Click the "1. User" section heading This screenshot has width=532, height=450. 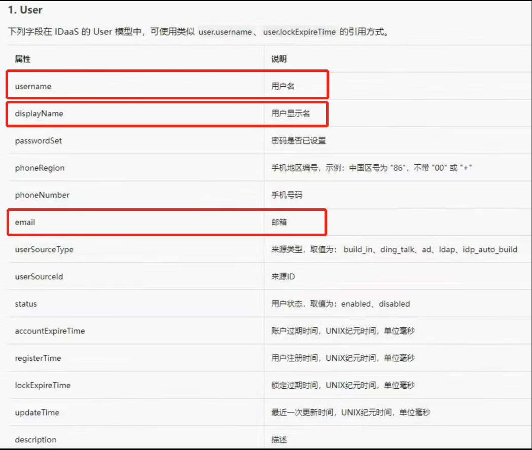coord(26,10)
